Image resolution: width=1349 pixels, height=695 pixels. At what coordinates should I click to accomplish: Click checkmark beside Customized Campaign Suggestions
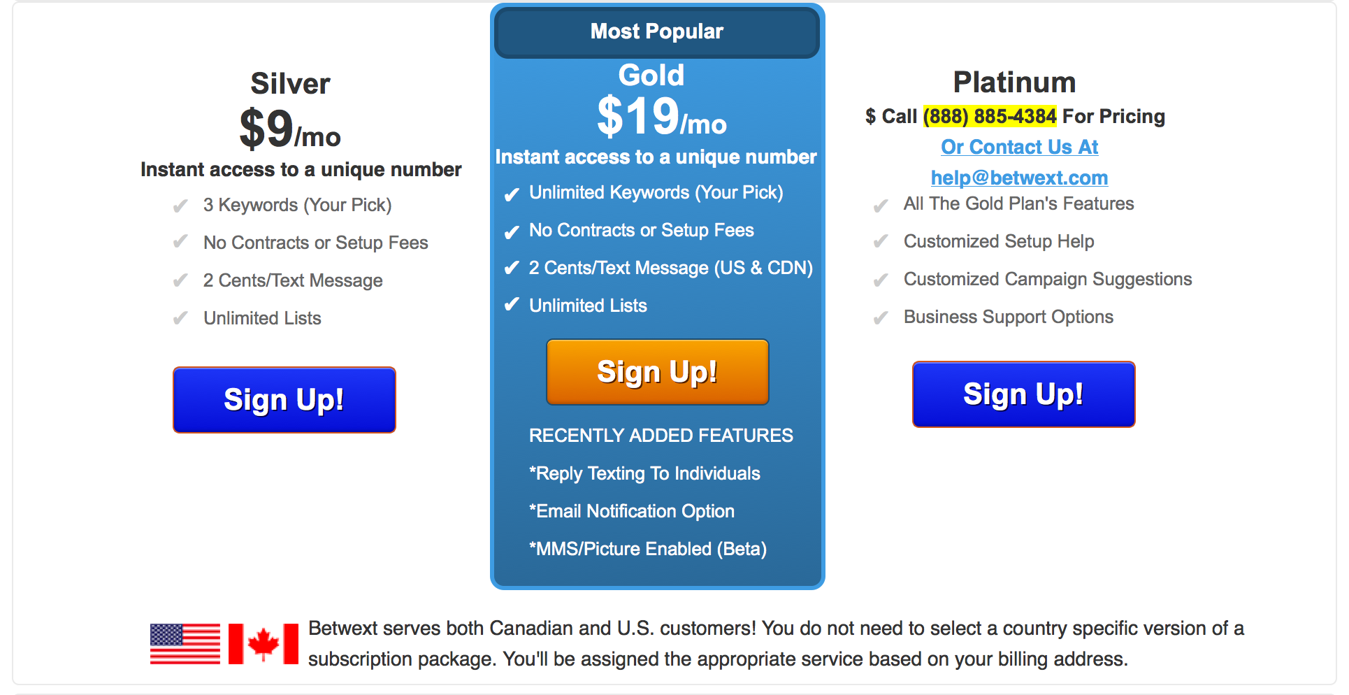[x=881, y=280]
